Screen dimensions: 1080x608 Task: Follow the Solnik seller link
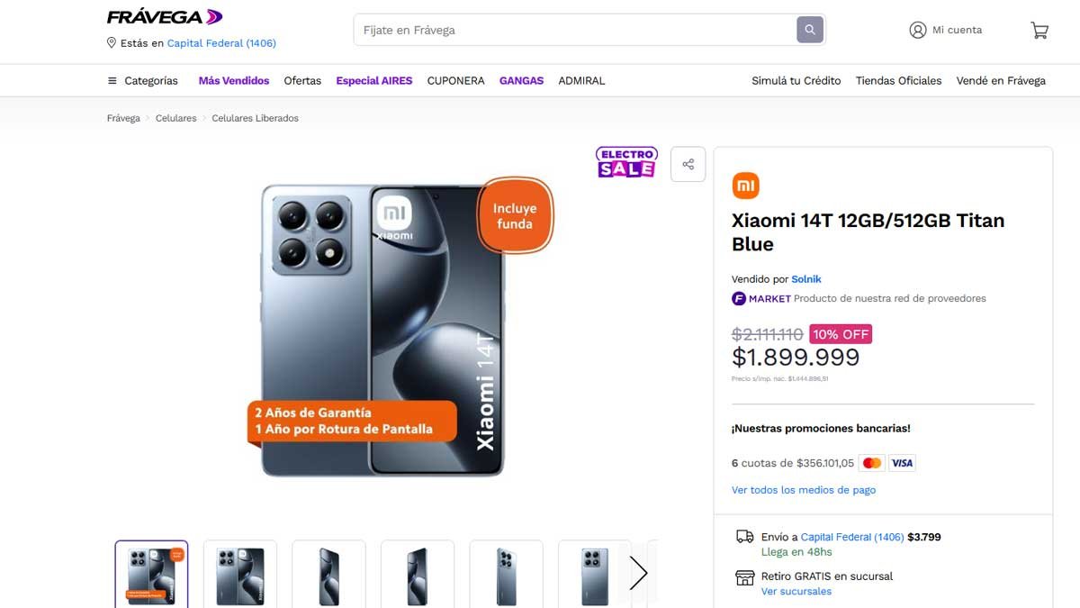click(x=806, y=279)
